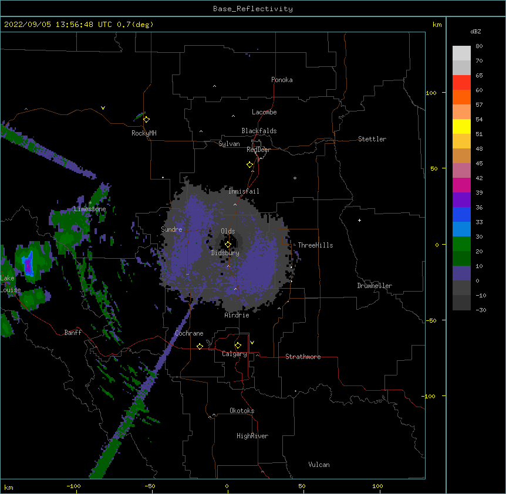The height and width of the screenshot is (494, 506).
Task: Pick the bright green 30–20 dBZ swatch
Action: 461,244
